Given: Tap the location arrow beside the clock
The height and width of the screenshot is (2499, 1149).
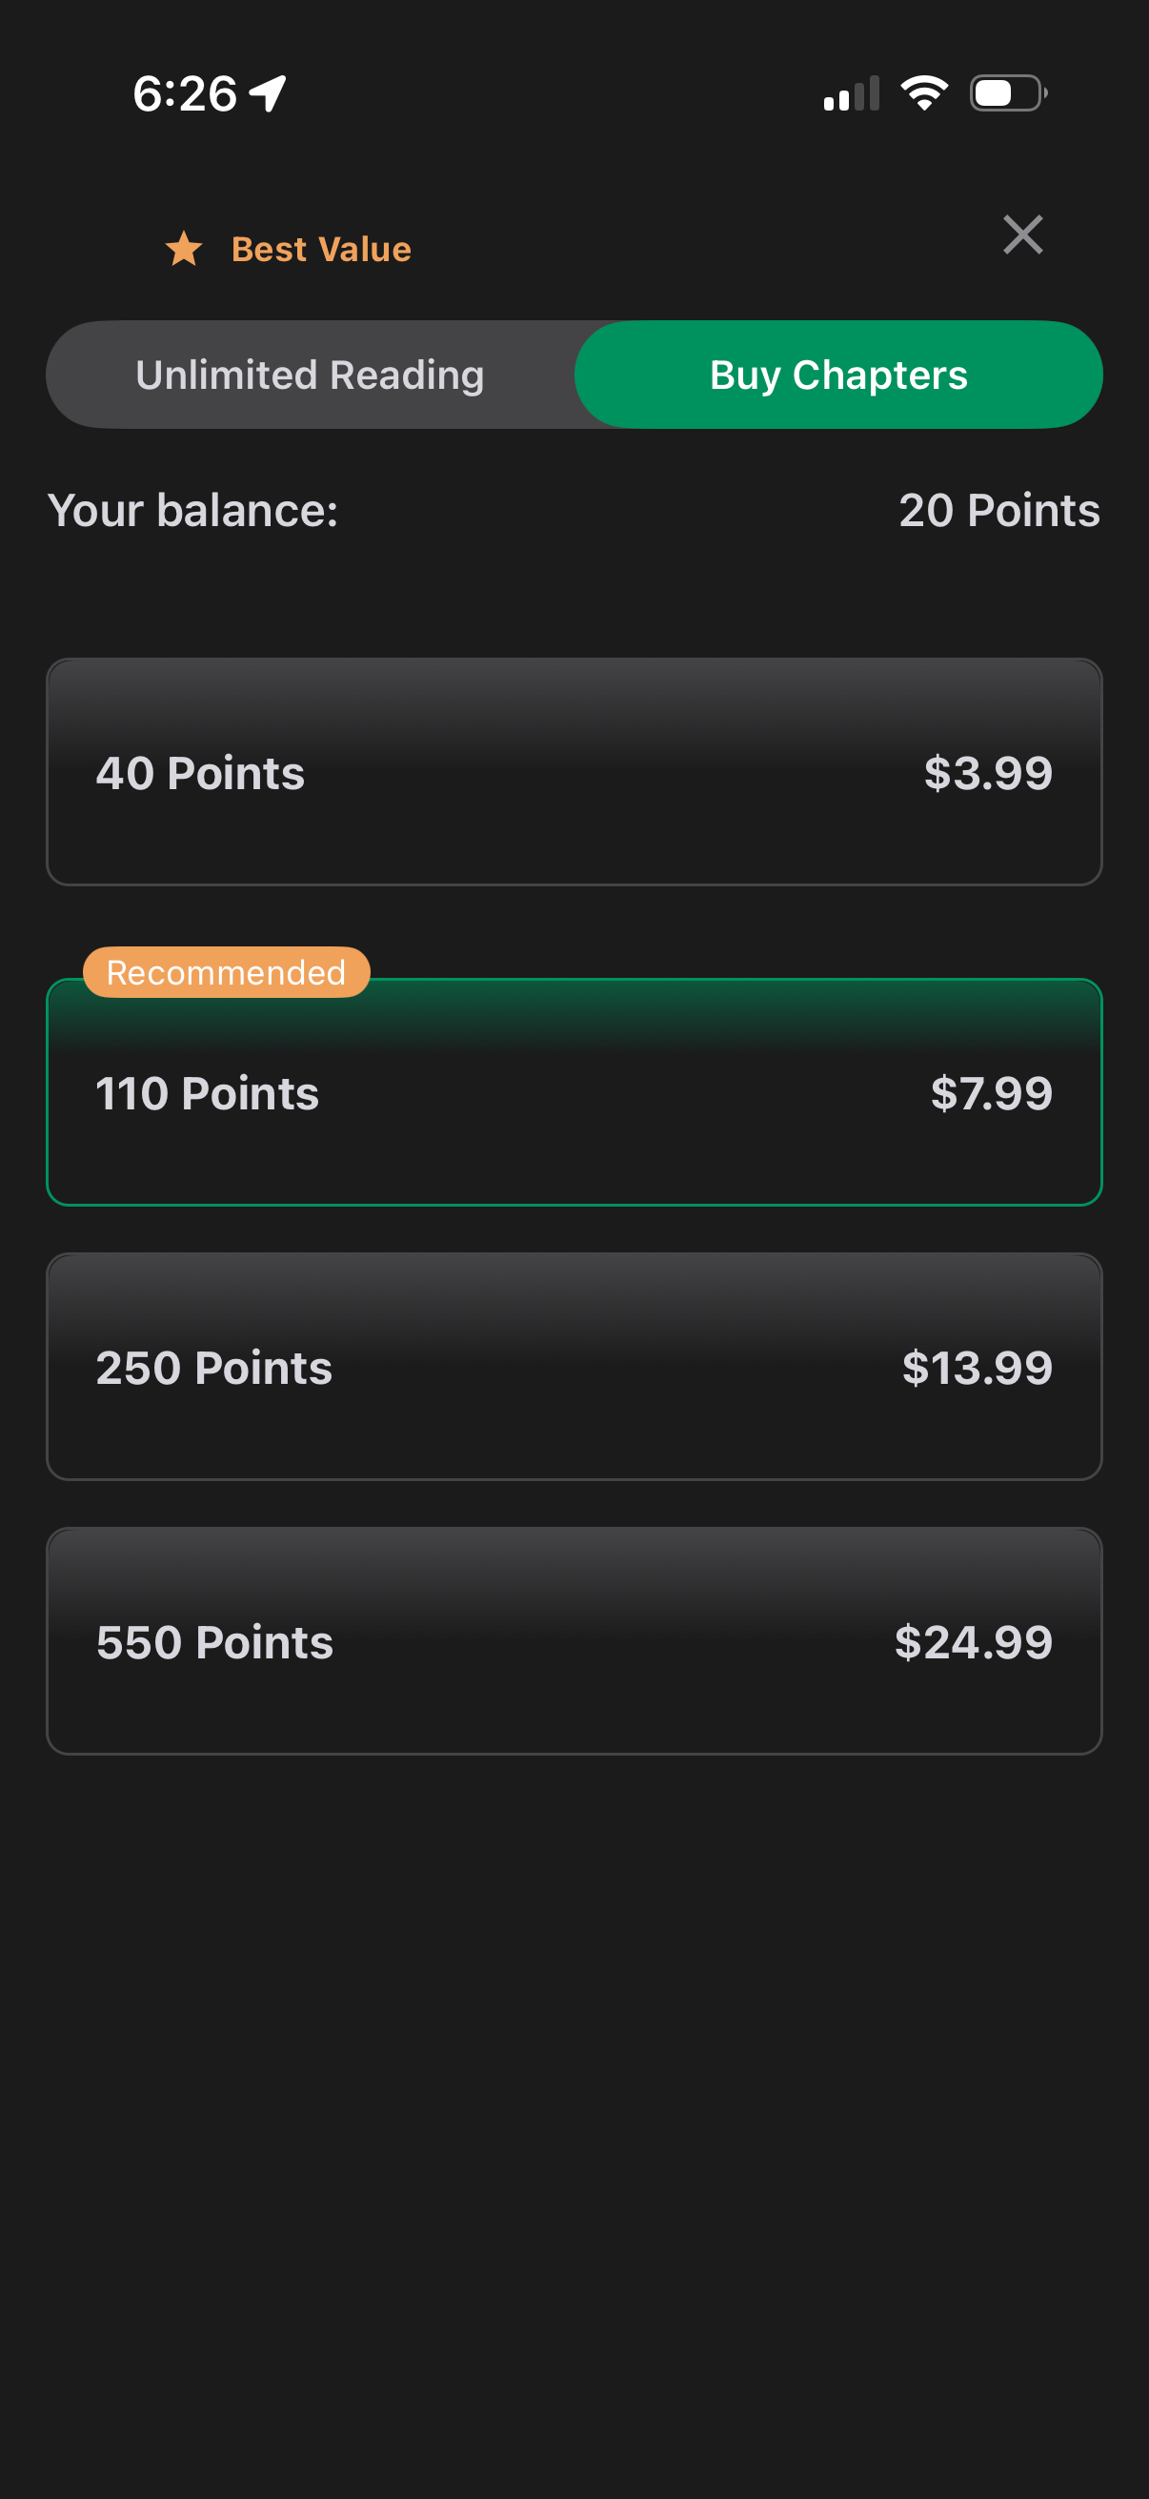Looking at the screenshot, I should tap(268, 94).
